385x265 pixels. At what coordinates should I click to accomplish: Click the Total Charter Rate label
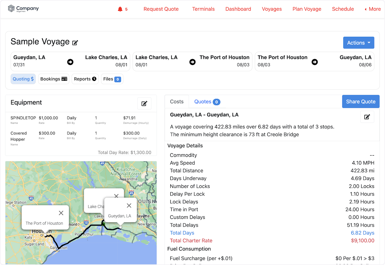click(x=191, y=240)
